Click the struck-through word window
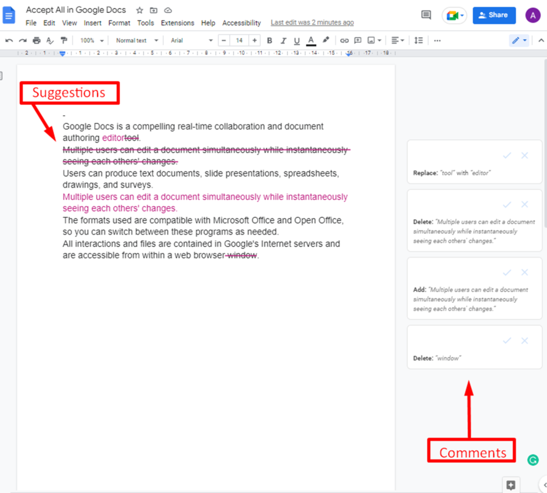The width and height of the screenshot is (547, 493). [242, 255]
